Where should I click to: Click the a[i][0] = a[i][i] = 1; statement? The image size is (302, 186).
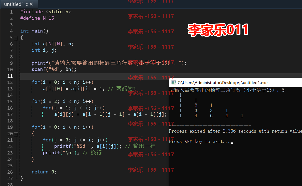[74, 89]
